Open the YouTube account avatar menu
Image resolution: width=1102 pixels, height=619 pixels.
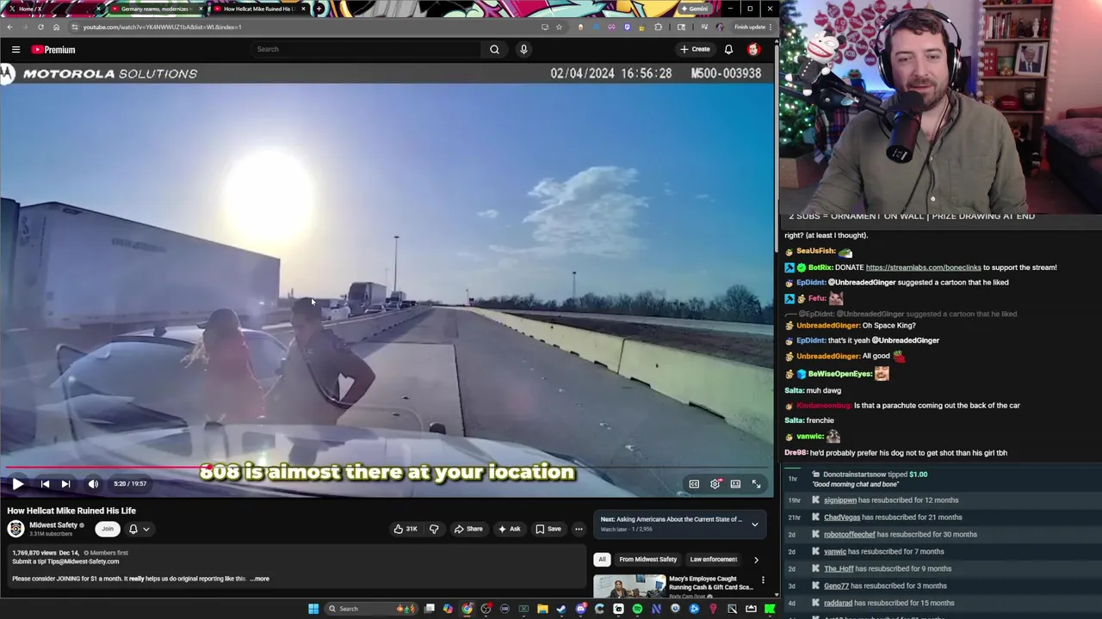[x=753, y=49]
